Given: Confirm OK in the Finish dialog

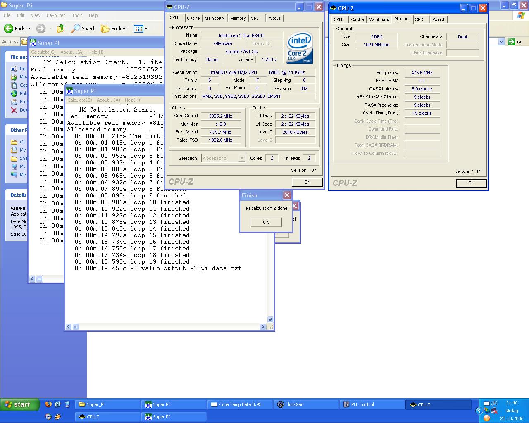Looking at the screenshot, I should click(266, 222).
